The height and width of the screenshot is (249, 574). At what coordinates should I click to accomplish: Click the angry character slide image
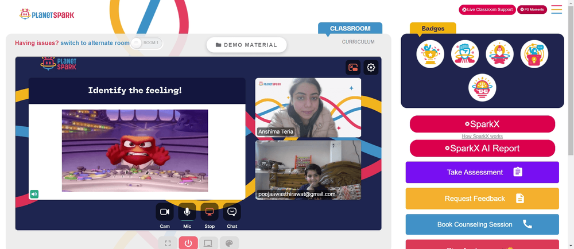click(135, 151)
